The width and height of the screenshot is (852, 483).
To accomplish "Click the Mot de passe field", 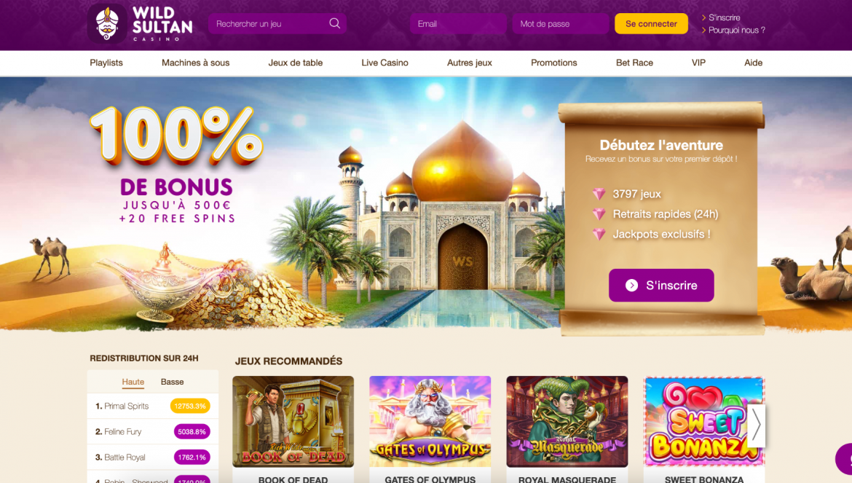I will point(560,24).
